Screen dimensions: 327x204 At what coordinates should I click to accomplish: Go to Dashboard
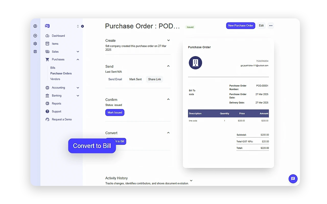click(58, 36)
